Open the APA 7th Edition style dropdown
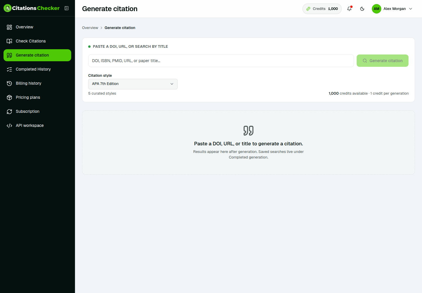This screenshot has height=293, width=422. coord(133,84)
